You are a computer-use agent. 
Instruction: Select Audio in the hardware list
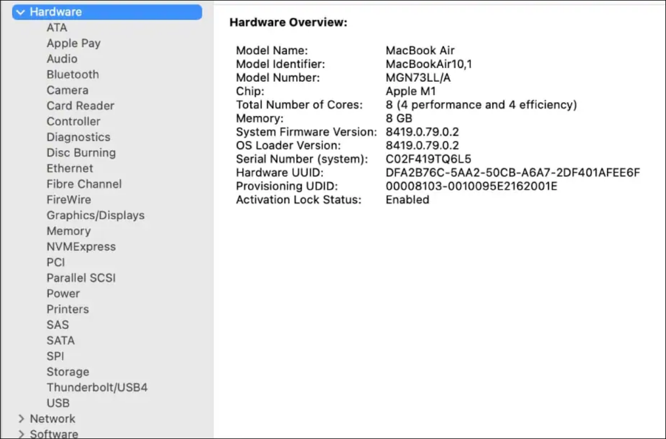pyautogui.click(x=62, y=59)
